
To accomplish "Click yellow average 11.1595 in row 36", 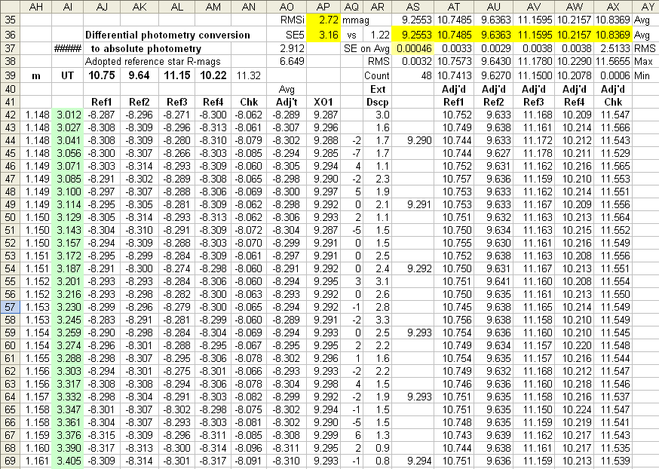I will [534, 35].
